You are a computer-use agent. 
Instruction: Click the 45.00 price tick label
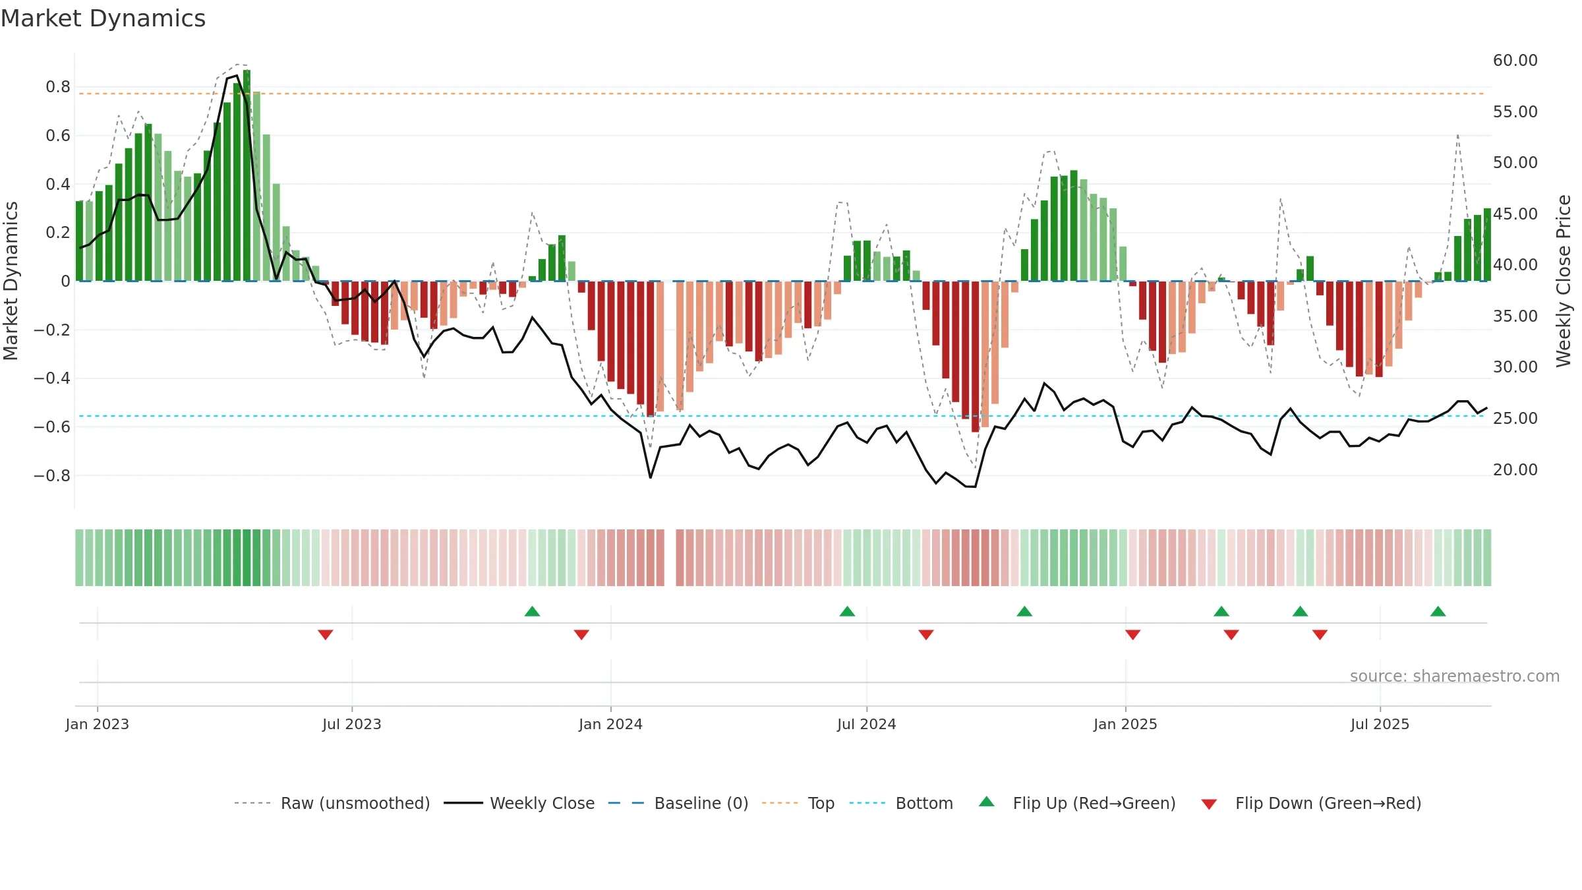[1515, 214]
